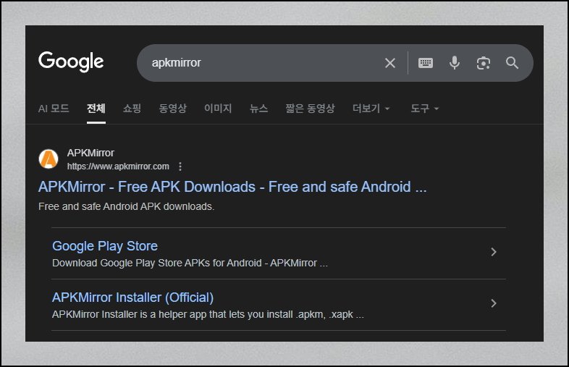Open the Google Play Store sitelink
Viewport: 569px width, 367px height.
click(x=105, y=246)
